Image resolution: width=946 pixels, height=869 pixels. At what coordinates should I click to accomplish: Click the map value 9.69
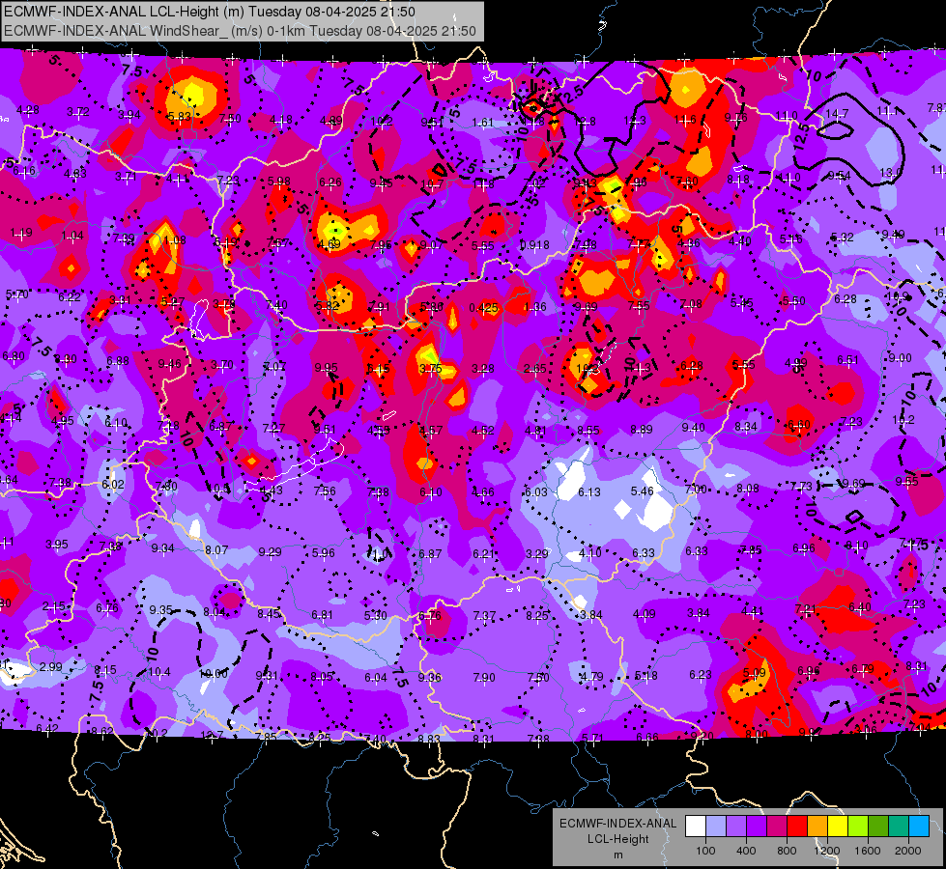tap(586, 307)
